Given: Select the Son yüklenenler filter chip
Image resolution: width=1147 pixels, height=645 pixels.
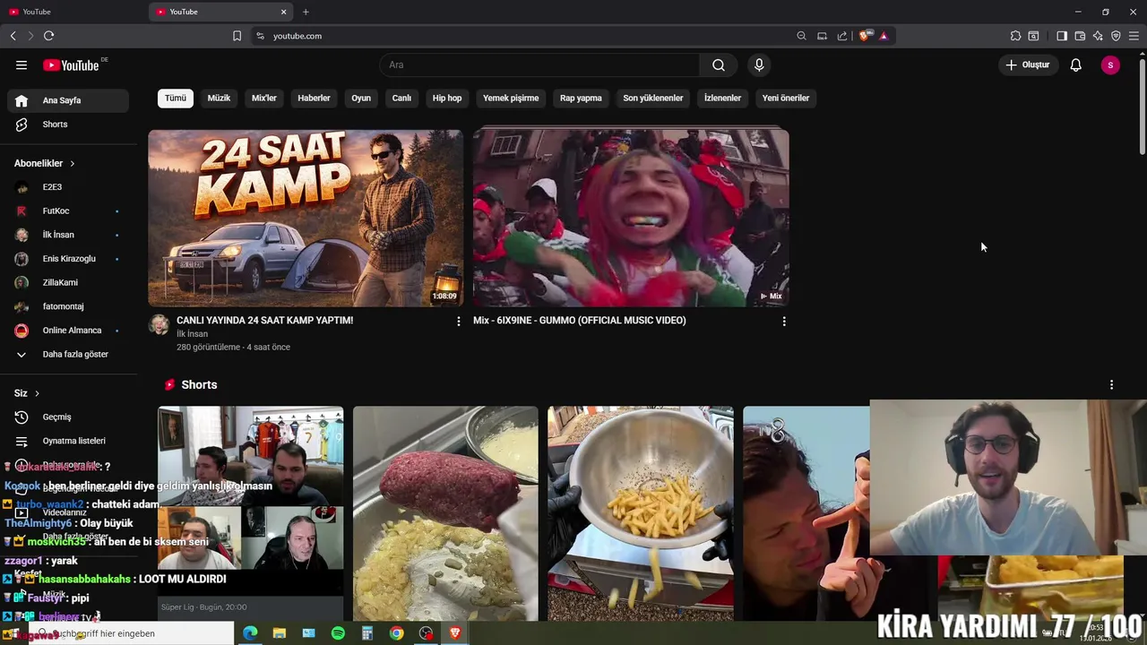Looking at the screenshot, I should pos(653,98).
